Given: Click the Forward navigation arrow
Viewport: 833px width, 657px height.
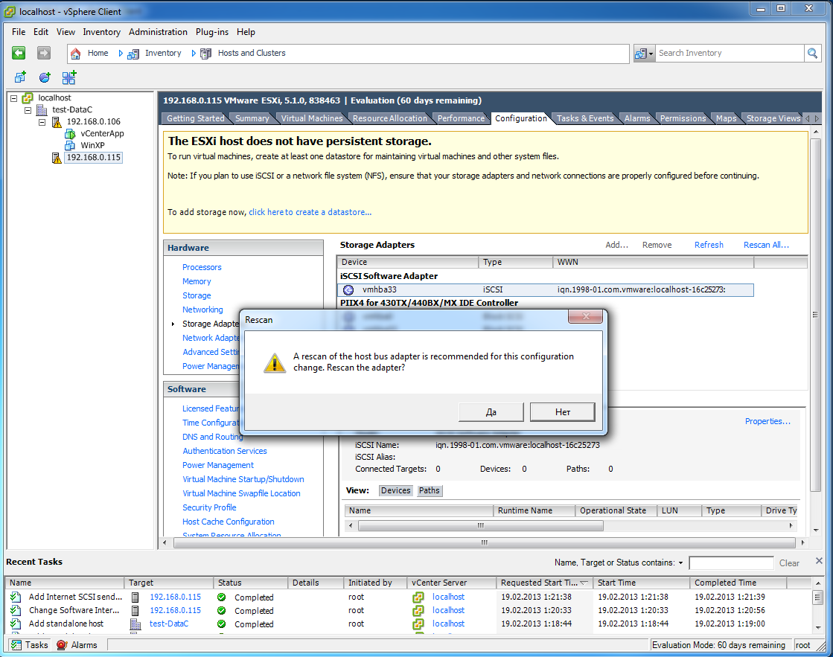Looking at the screenshot, I should pyautogui.click(x=44, y=53).
